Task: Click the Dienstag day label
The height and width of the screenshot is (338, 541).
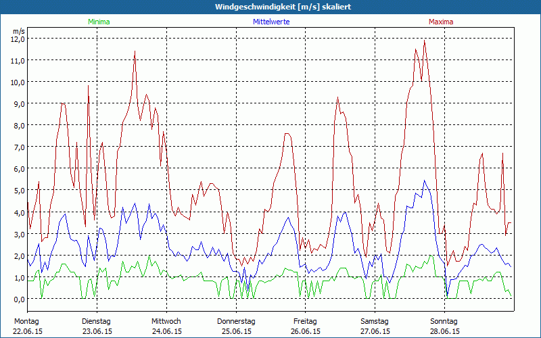Action: point(96,321)
